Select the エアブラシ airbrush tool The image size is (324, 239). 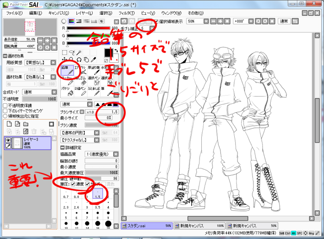(x=81, y=71)
